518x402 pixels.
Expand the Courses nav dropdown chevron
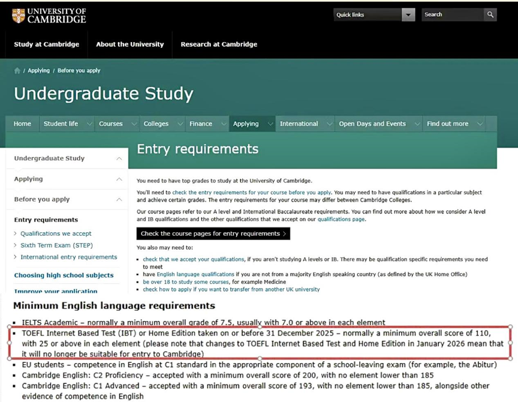tap(132, 124)
